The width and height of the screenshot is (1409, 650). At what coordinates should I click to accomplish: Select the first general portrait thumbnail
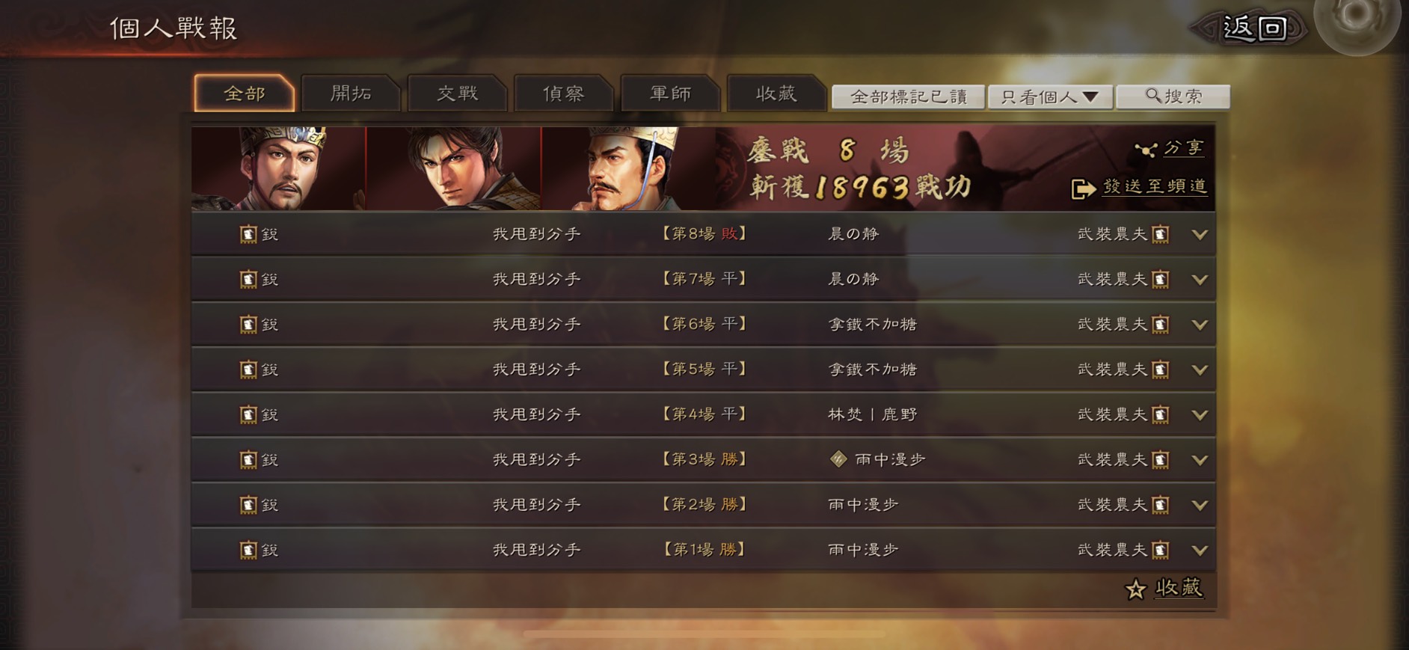(x=278, y=168)
